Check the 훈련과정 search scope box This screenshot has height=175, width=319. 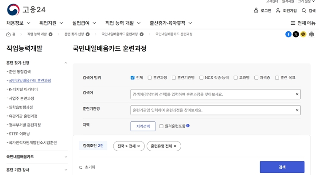point(150,78)
